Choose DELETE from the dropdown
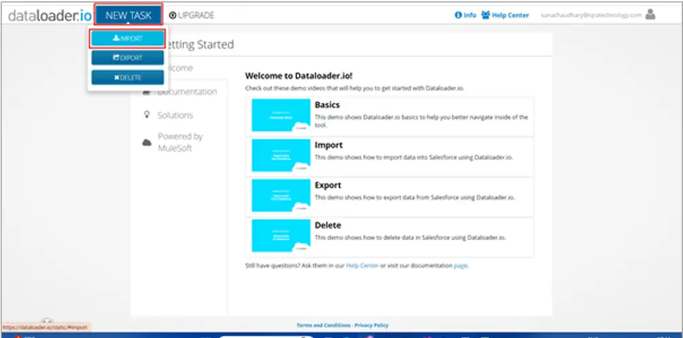The height and width of the screenshot is (338, 683). 128,78
